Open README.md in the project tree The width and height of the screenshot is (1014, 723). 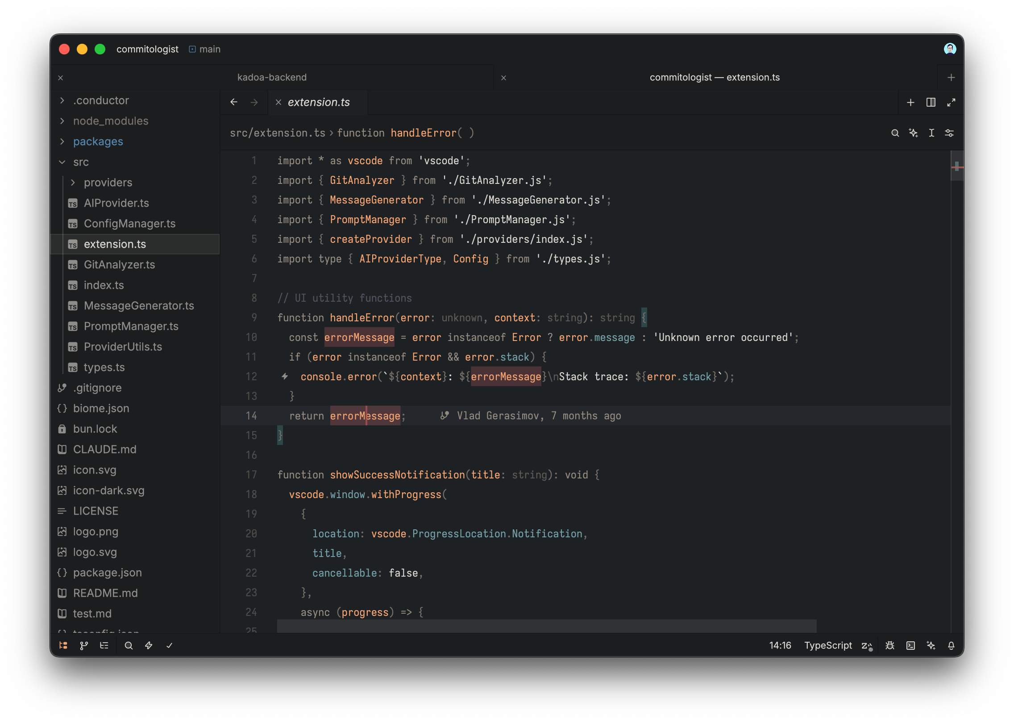tap(135, 593)
